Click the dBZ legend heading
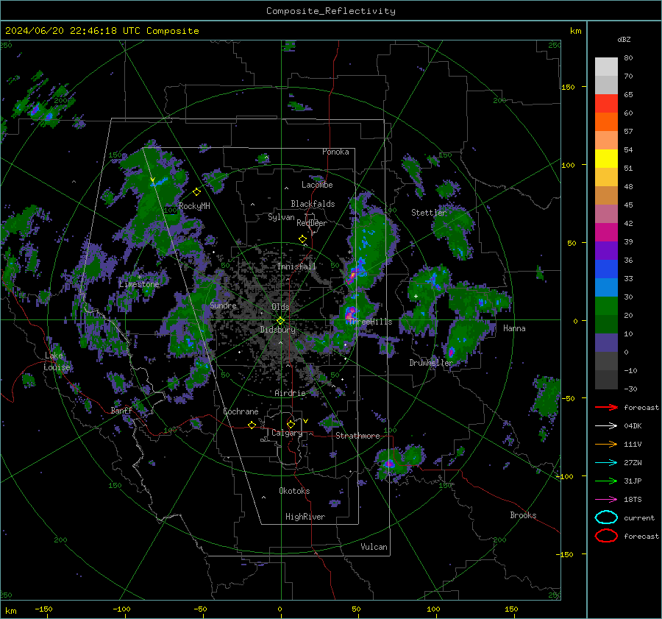The height and width of the screenshot is (619, 662). coord(624,39)
